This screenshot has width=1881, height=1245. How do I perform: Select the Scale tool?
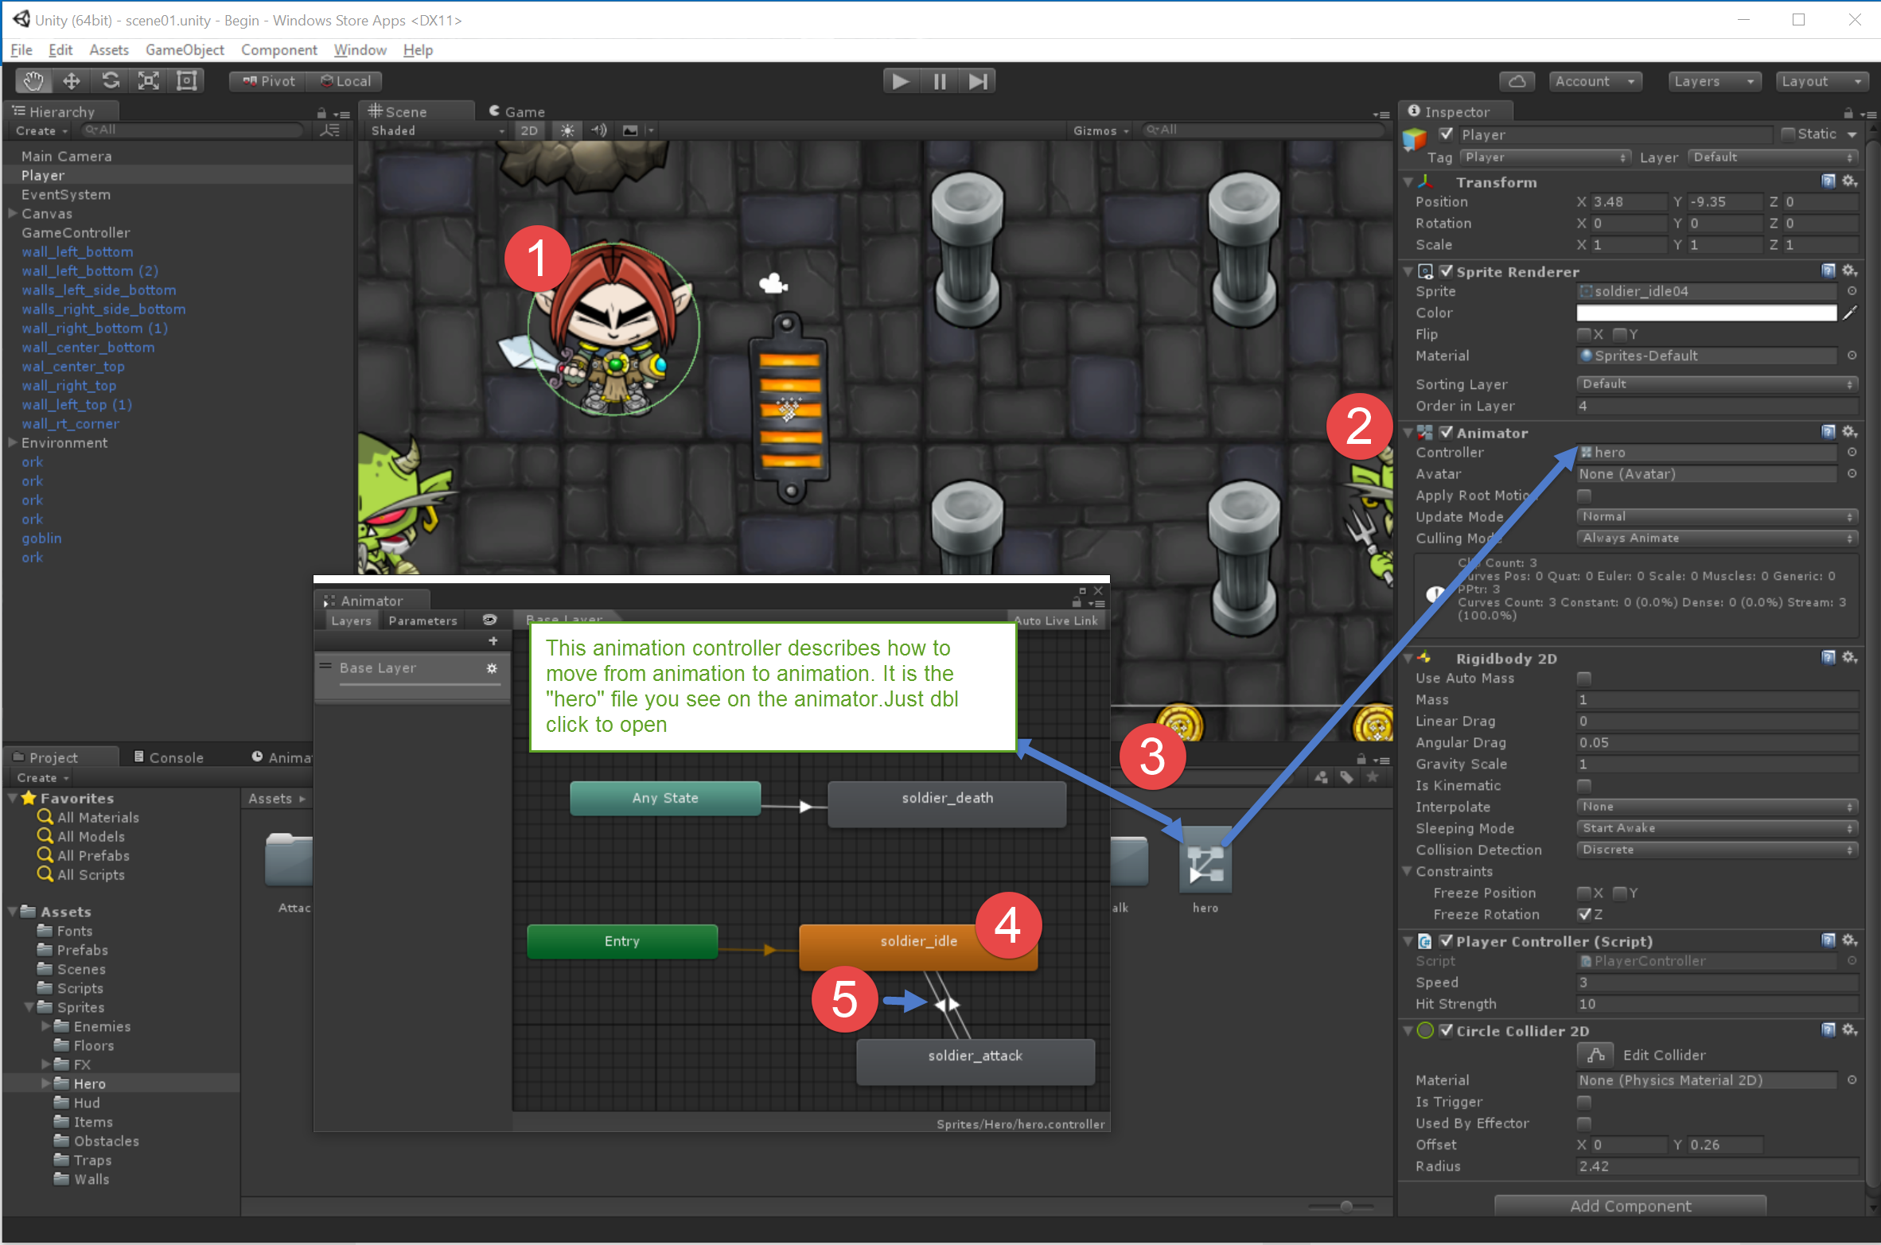coord(149,81)
